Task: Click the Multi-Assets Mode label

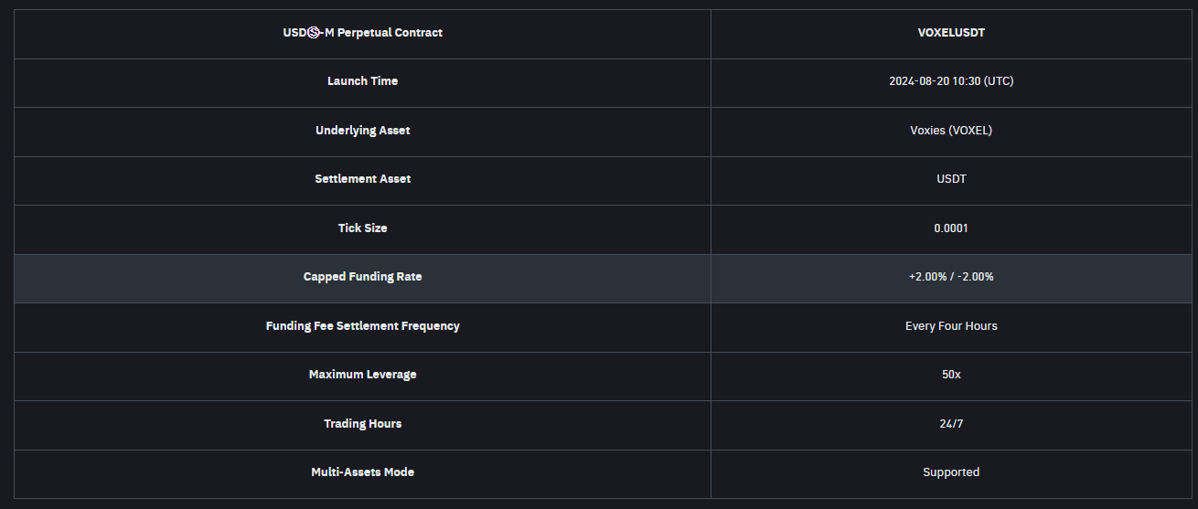Action: coord(362,472)
